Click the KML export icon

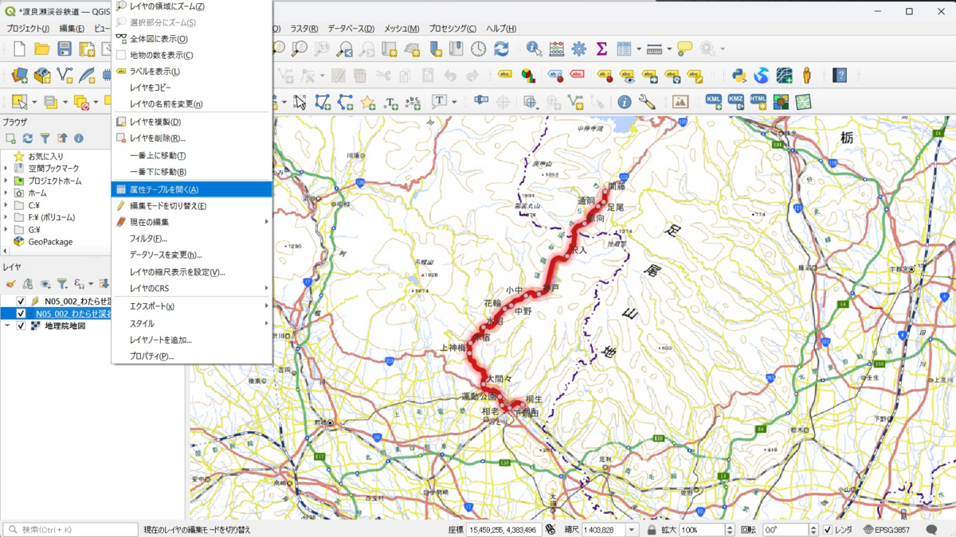714,102
